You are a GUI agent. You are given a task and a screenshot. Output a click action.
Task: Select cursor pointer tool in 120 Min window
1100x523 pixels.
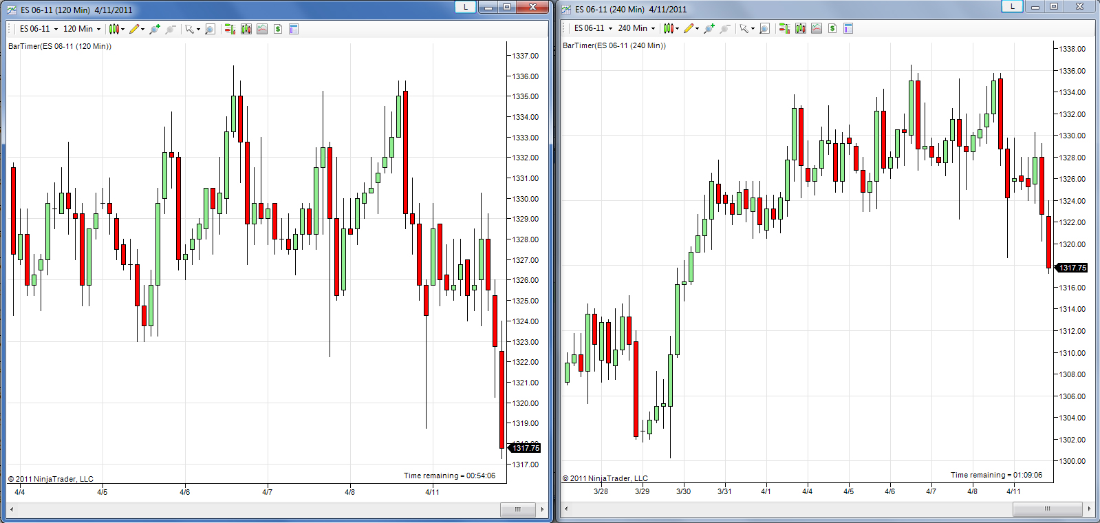click(189, 29)
